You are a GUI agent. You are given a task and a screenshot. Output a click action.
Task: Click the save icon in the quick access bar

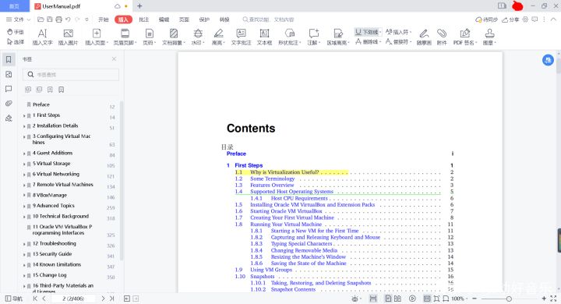coord(50,19)
